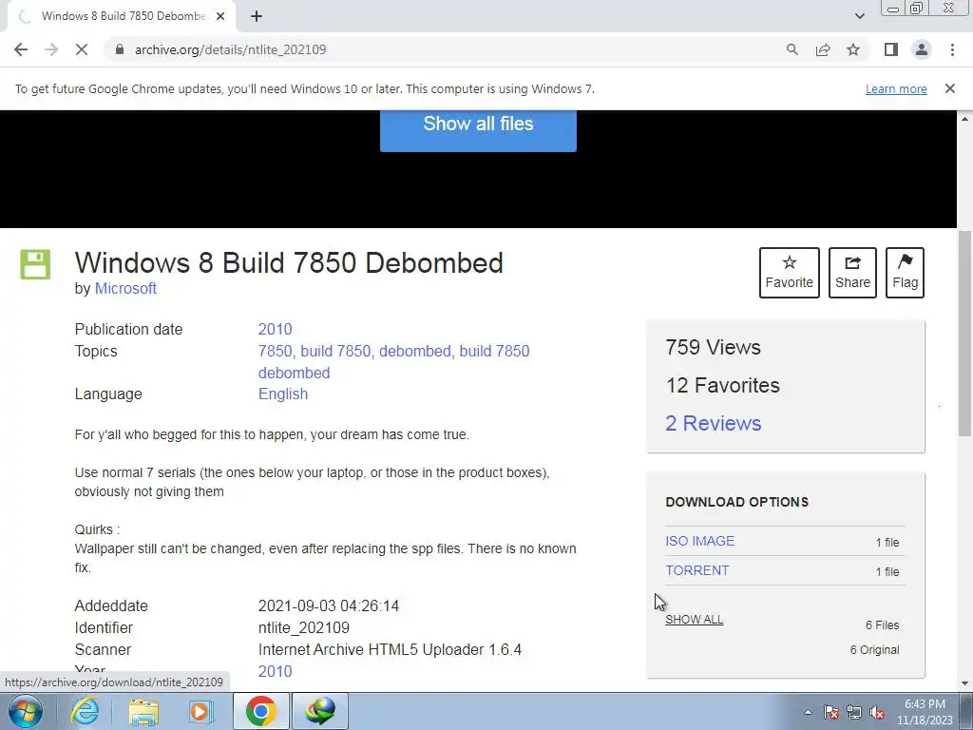973x730 pixels.
Task: Click the taskbar clock showing 6:43 PM
Action: pos(925,712)
